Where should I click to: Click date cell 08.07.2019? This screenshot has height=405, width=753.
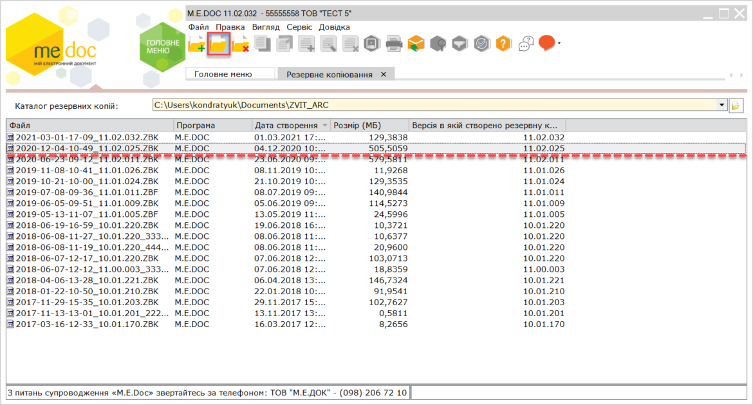tap(290, 193)
